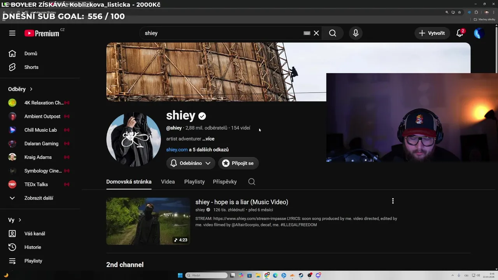498x280 pixels.
Task: Click the magnifier search button
Action: tap(333, 33)
